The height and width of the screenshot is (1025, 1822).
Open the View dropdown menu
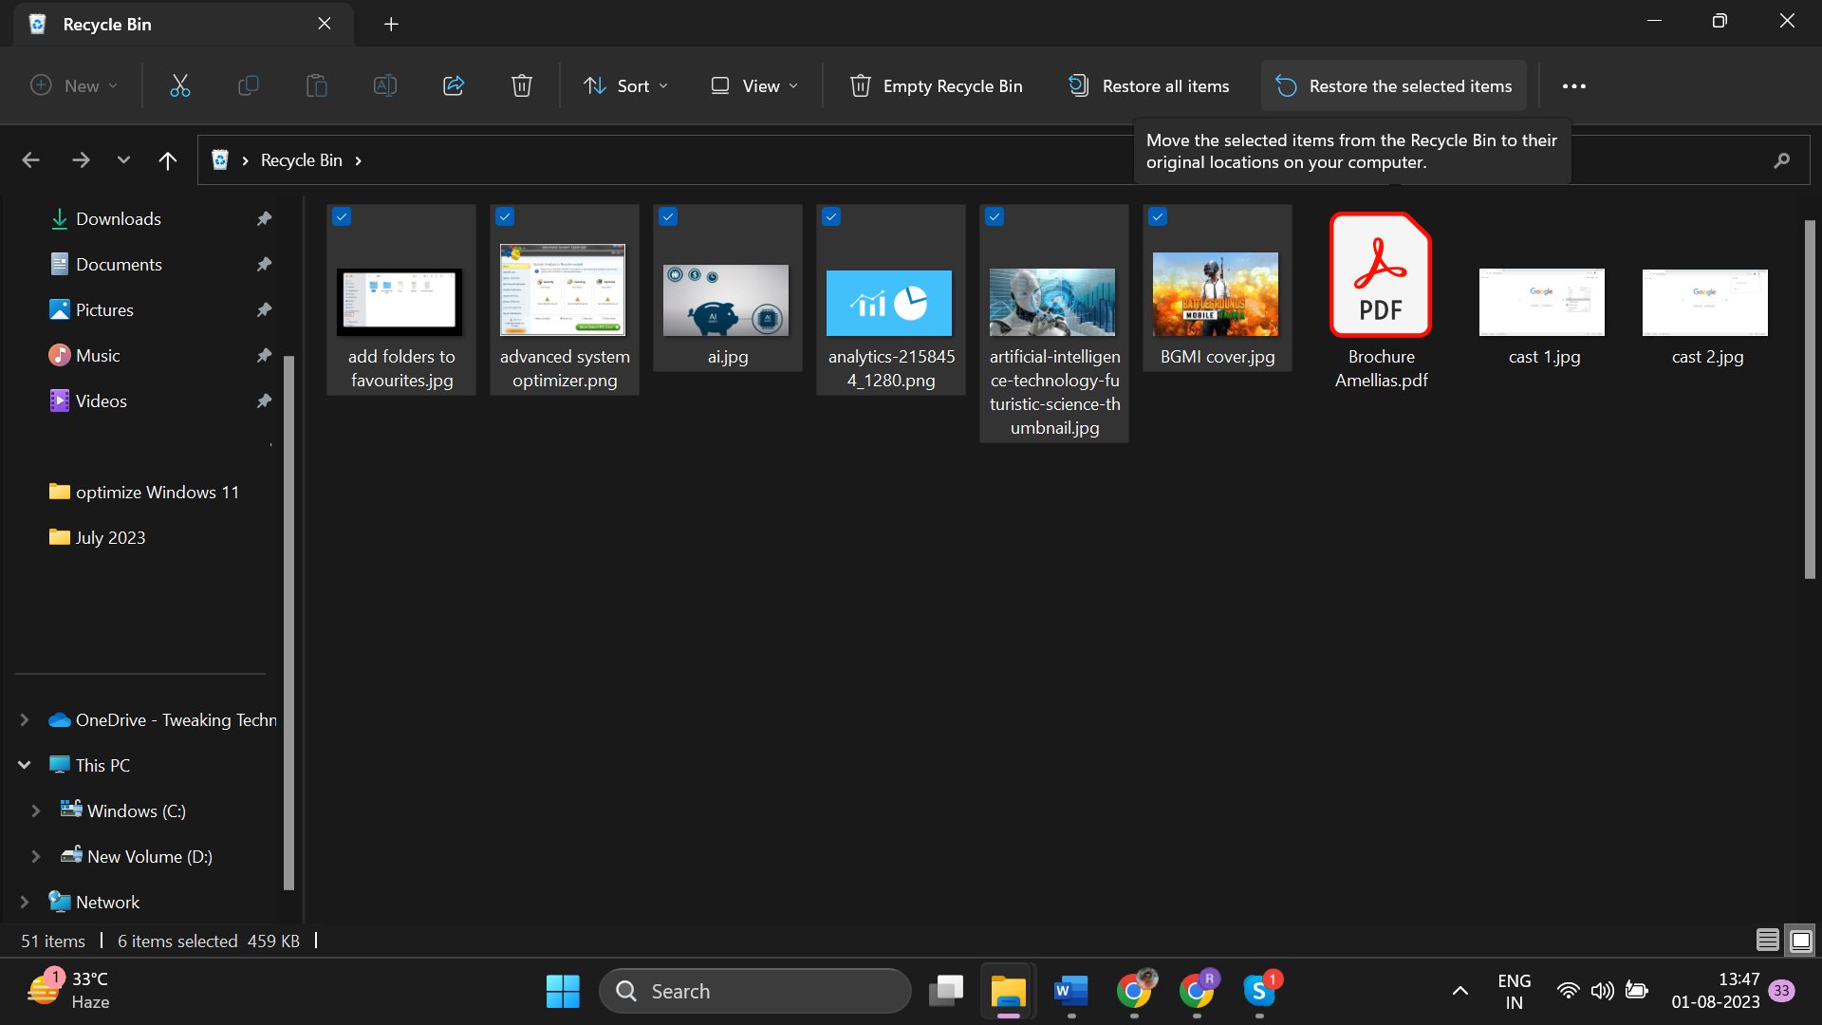pyautogui.click(x=754, y=86)
